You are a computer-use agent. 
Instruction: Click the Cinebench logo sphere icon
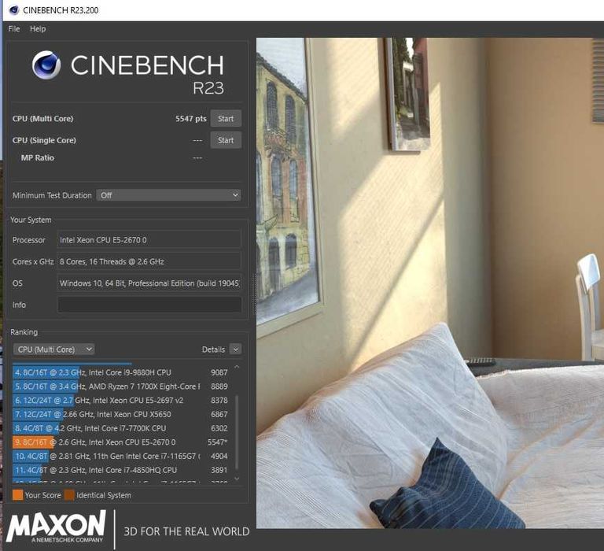point(46,65)
